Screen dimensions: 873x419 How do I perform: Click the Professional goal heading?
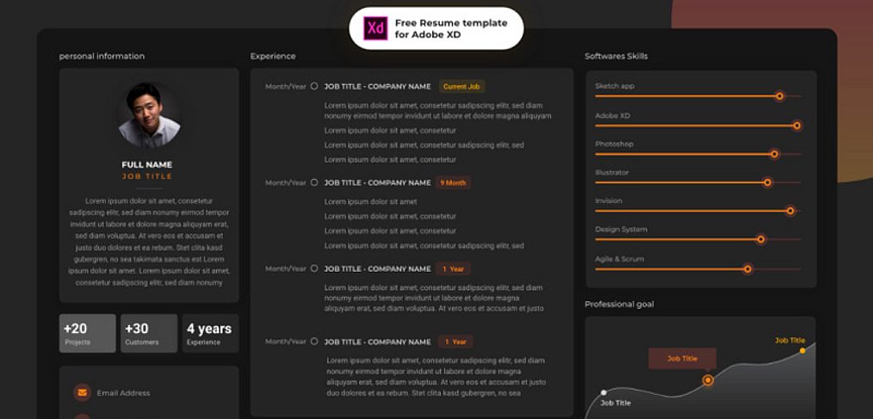[x=619, y=305]
